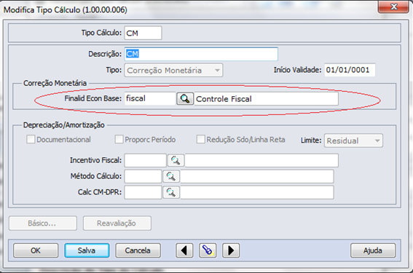Click the Início Validade label
Viewport: 413px width, 273px height.
click(x=297, y=70)
